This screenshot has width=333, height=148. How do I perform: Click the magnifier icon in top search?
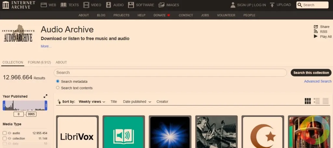(x=300, y=5)
